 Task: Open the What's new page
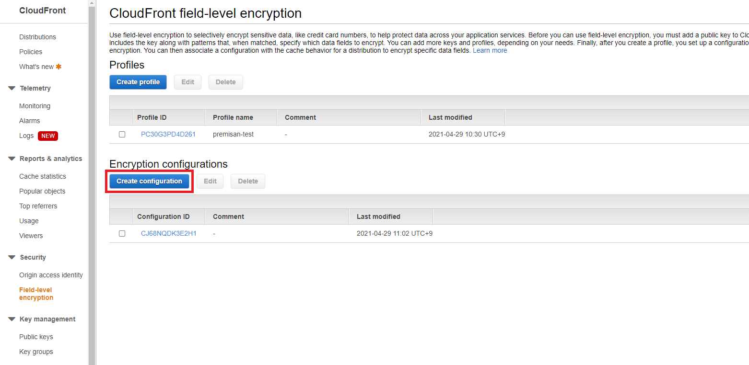click(x=36, y=67)
